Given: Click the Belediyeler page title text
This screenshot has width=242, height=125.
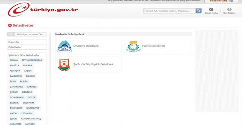Looking at the screenshot, I should point(23,25).
